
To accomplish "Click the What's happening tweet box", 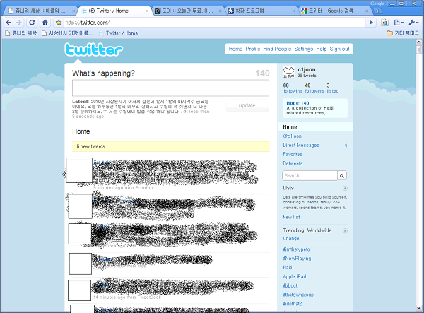I will pyautogui.click(x=170, y=88).
